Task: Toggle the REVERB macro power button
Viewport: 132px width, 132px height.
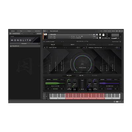Action: click(113, 70)
